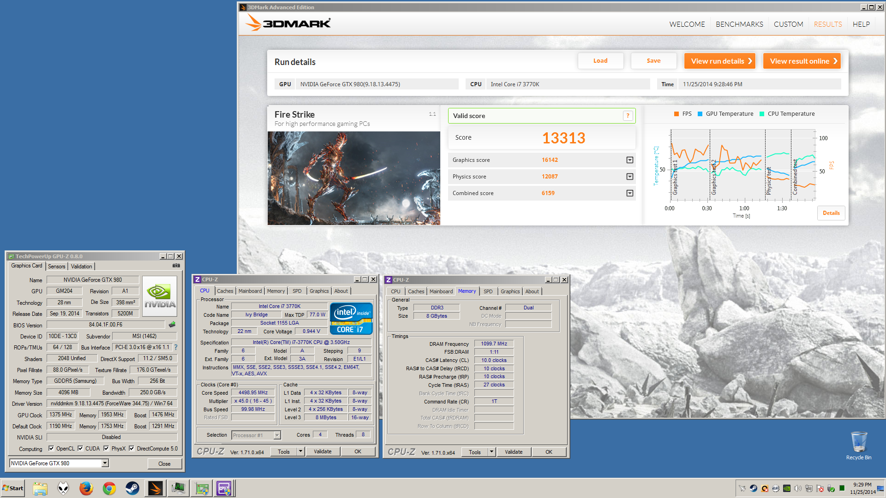This screenshot has height=498, width=886.
Task: Click the BIOS save icon in GPU-Z
Action: pos(172,325)
